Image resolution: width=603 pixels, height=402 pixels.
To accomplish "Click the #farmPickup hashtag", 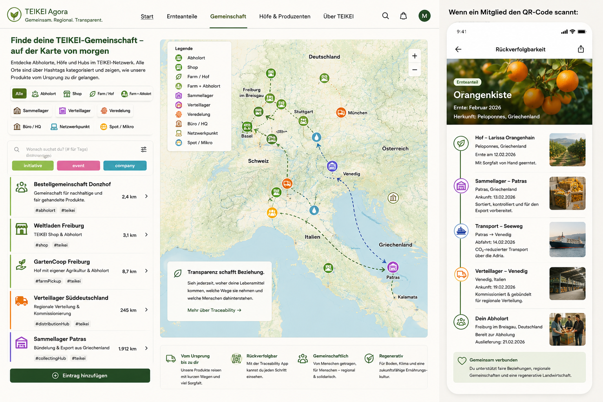I will [x=48, y=281].
